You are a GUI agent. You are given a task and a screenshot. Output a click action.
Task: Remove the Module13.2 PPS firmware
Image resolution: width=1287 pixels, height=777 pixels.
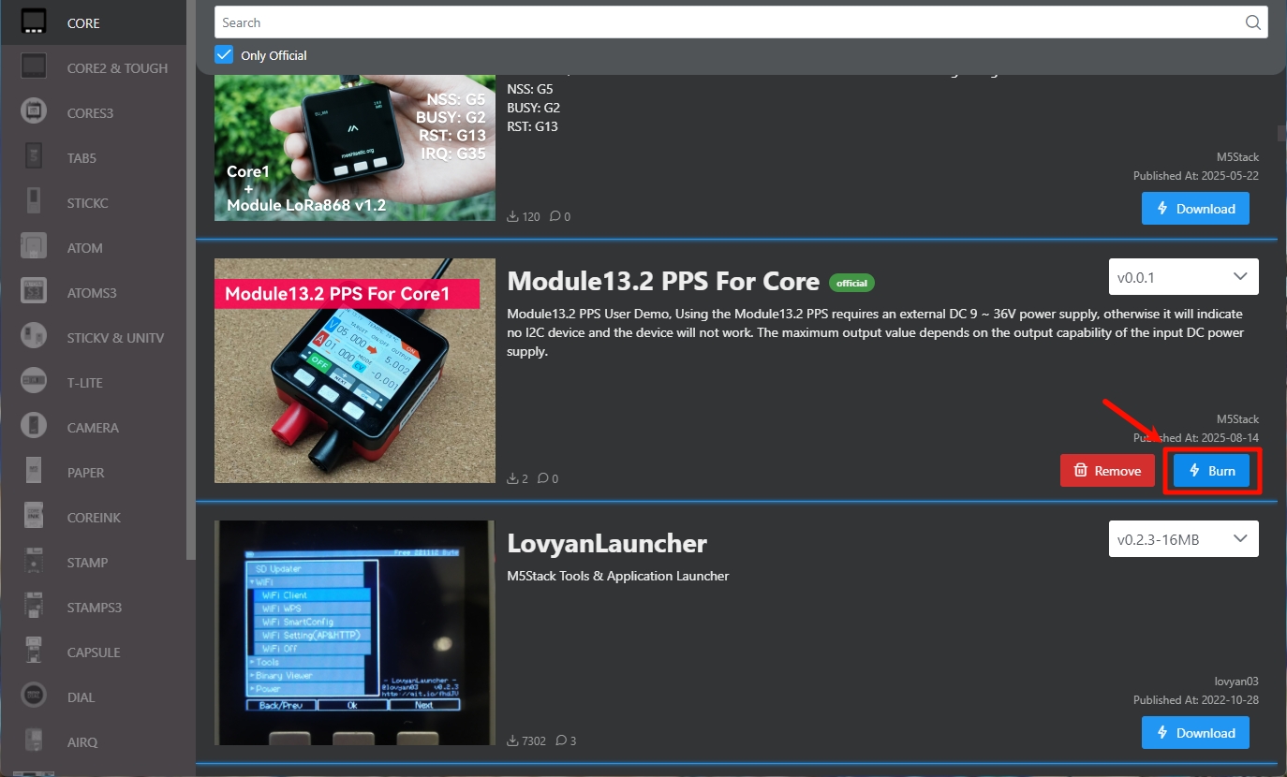pyautogui.click(x=1107, y=471)
